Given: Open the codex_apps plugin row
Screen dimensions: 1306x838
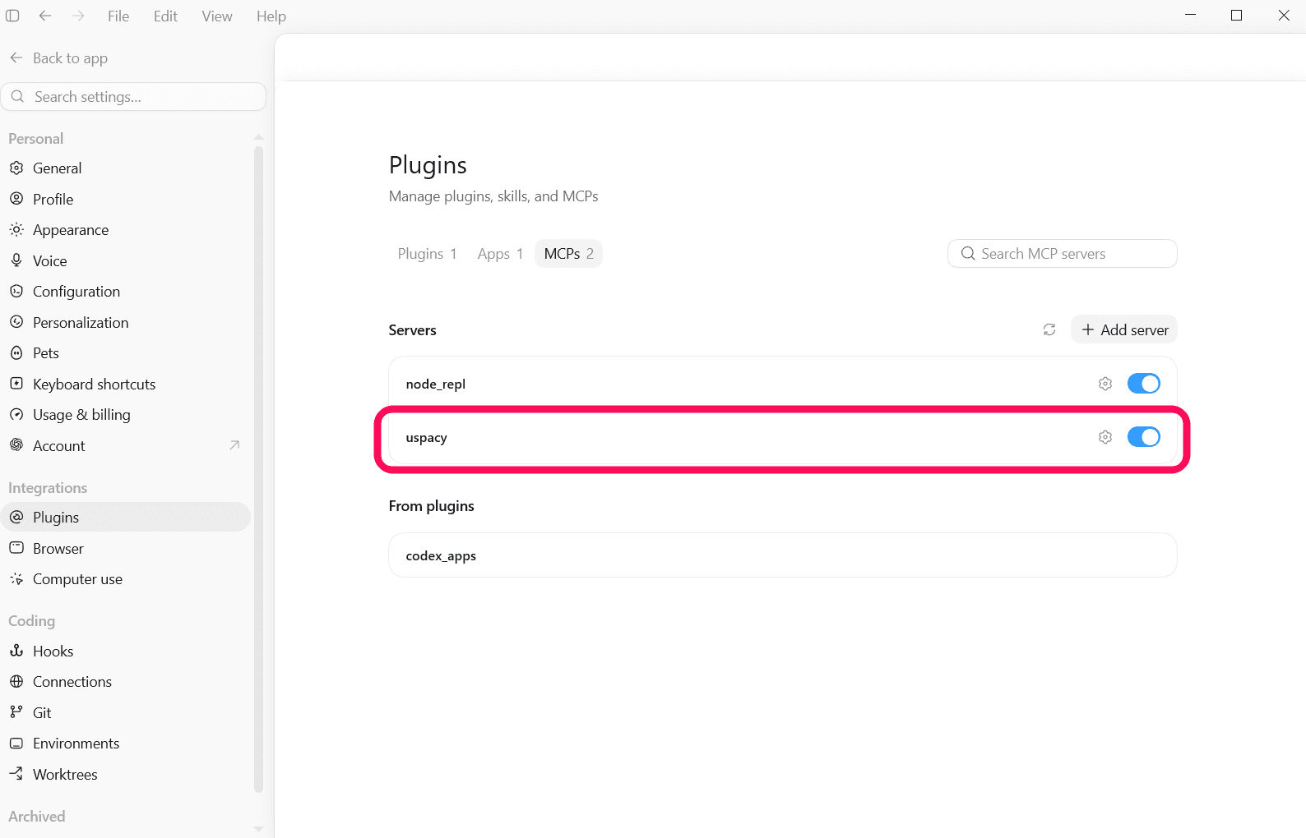Looking at the screenshot, I should [782, 555].
